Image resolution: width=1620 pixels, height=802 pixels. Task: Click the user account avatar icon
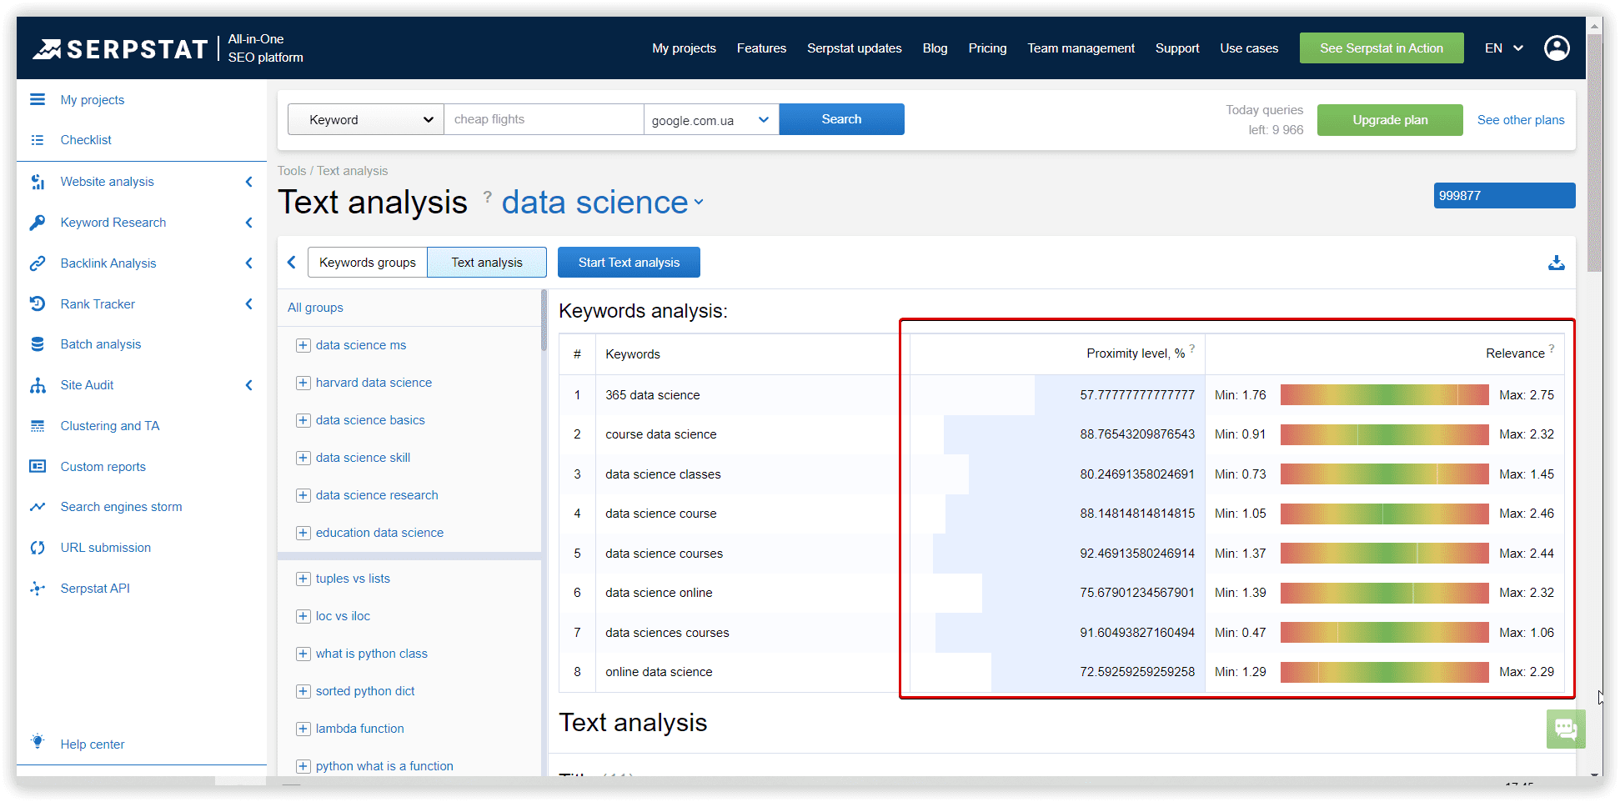tap(1557, 48)
